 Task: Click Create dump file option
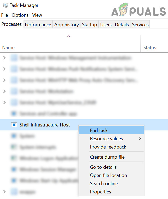coord(107,157)
